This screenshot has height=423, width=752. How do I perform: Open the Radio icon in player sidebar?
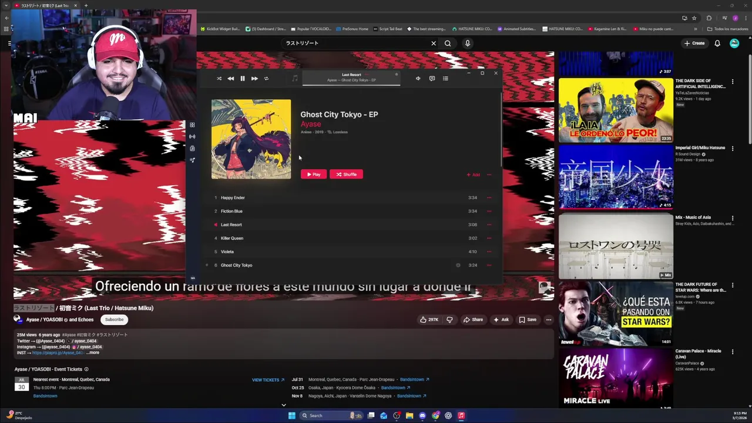pyautogui.click(x=192, y=136)
